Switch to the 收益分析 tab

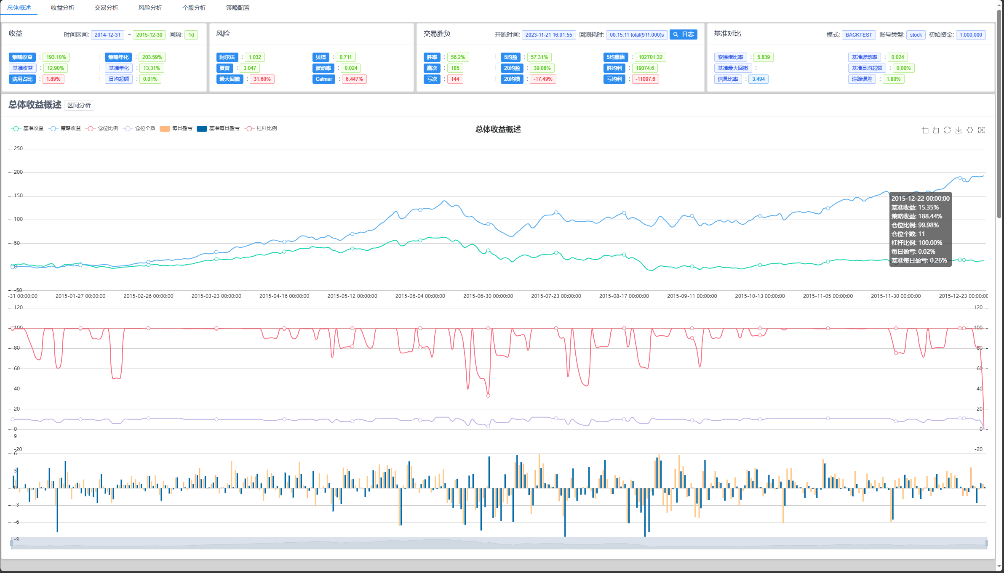(63, 8)
